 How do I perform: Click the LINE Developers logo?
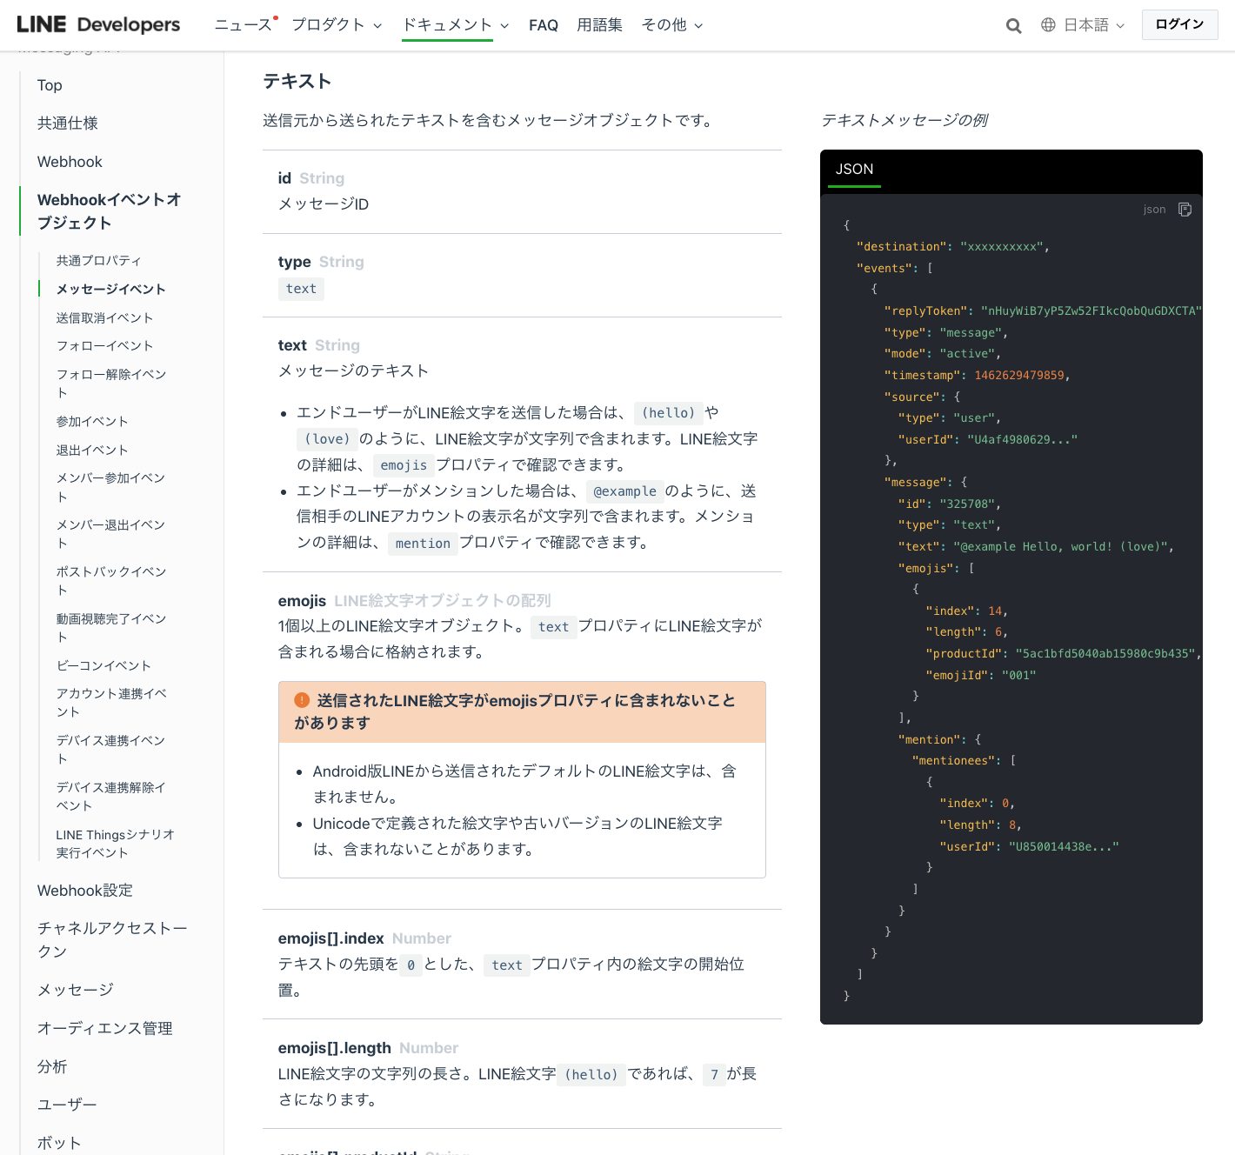click(x=98, y=24)
